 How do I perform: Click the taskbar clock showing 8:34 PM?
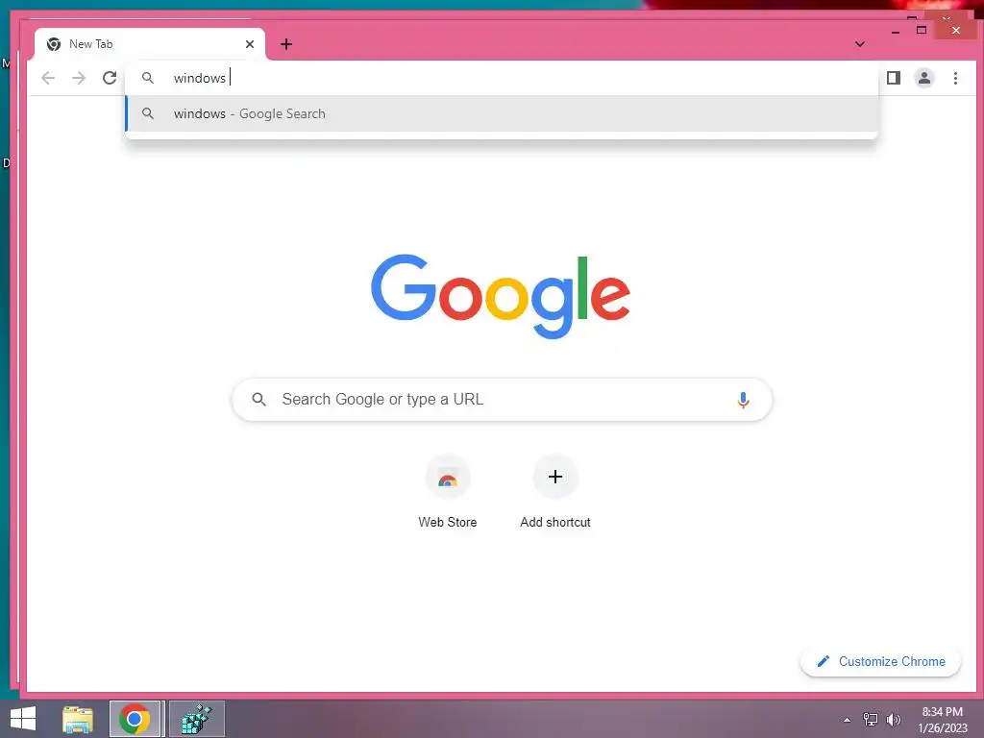point(942,720)
